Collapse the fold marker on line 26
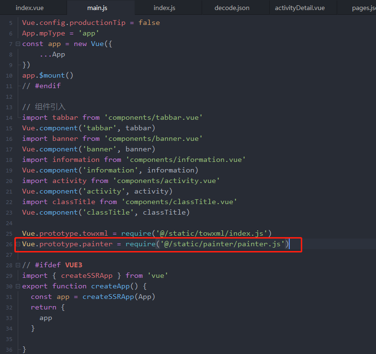The height and width of the screenshot is (354, 376). 18,244
